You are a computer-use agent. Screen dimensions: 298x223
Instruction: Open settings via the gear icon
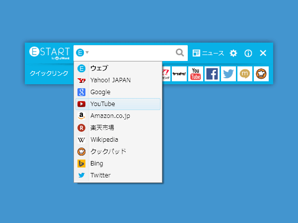pos(233,53)
